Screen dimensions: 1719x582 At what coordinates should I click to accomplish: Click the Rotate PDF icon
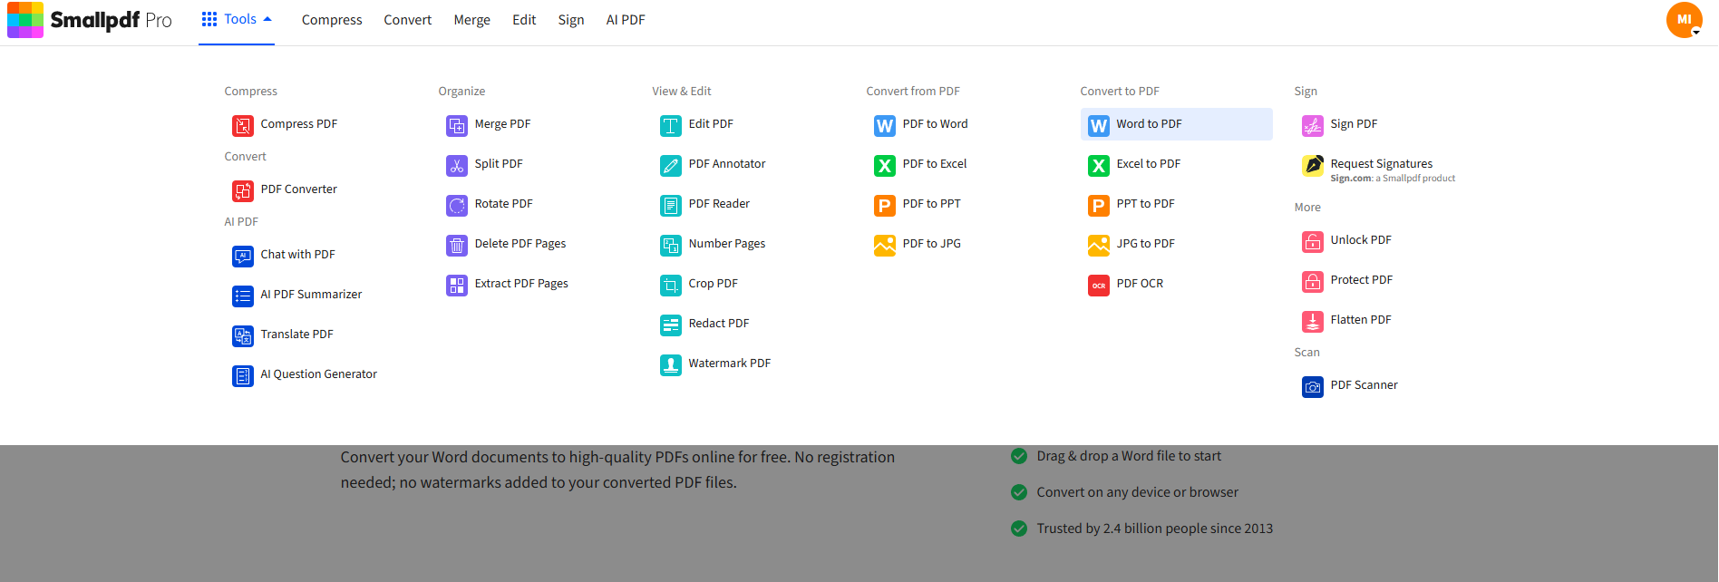point(457,205)
